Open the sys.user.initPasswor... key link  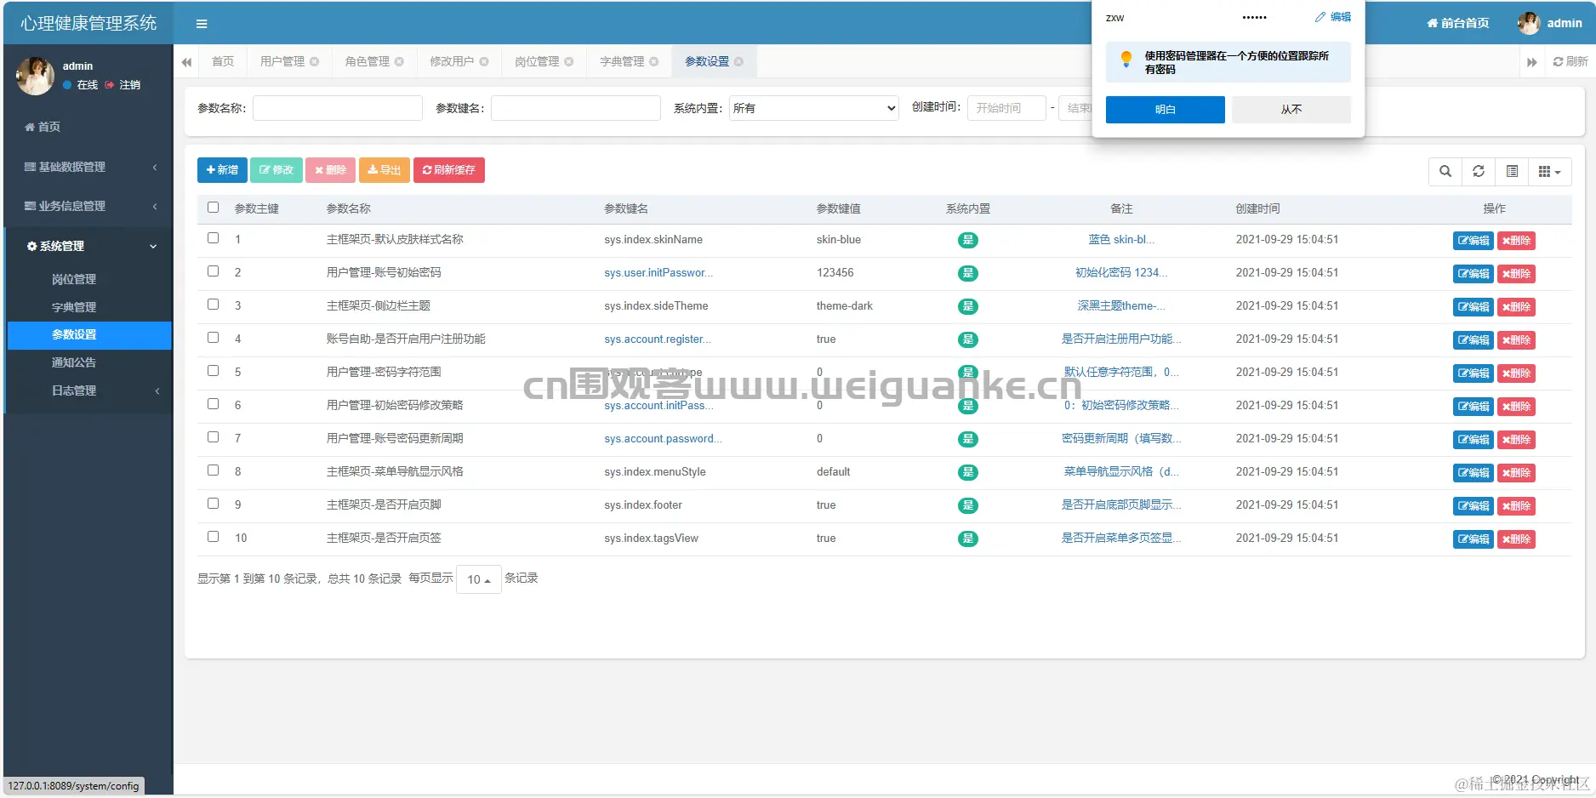658,273
